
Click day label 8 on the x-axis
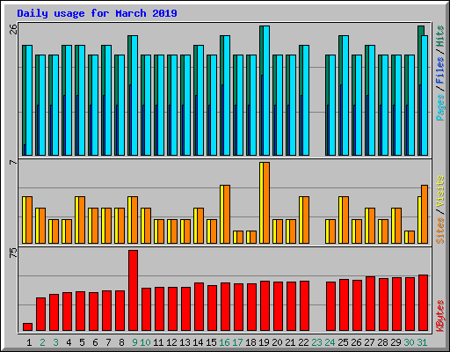tap(121, 342)
